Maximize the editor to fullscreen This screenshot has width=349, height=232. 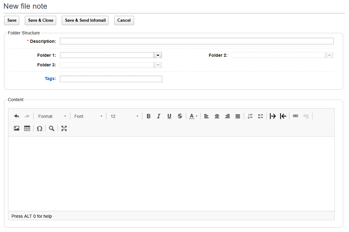[x=64, y=128]
